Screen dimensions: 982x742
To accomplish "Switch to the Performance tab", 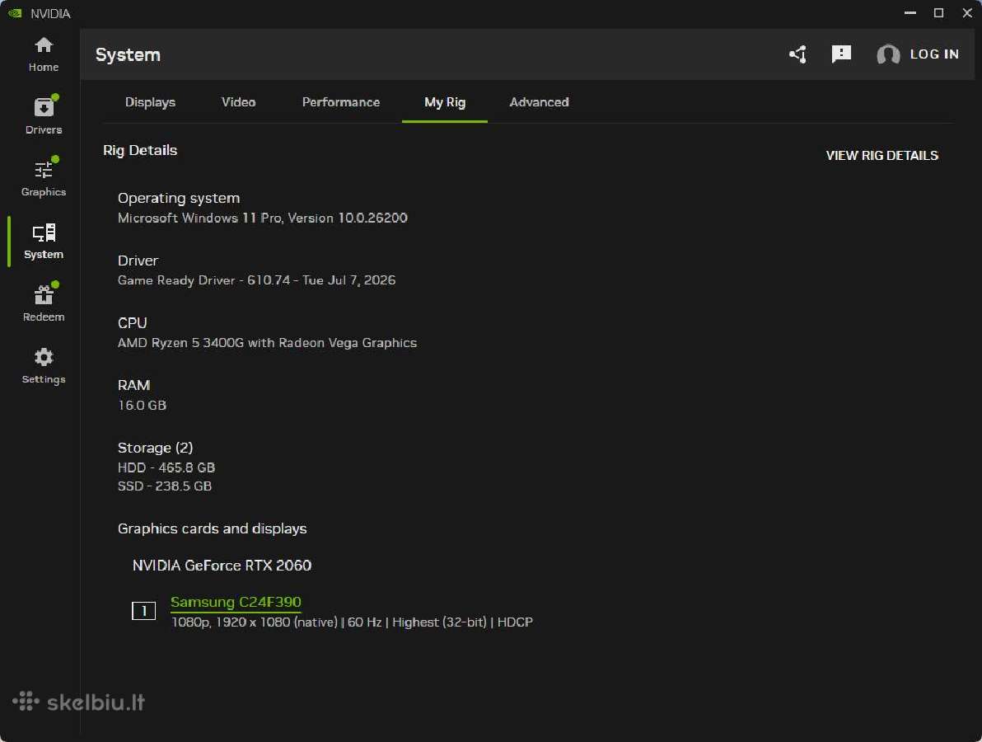I will click(341, 102).
